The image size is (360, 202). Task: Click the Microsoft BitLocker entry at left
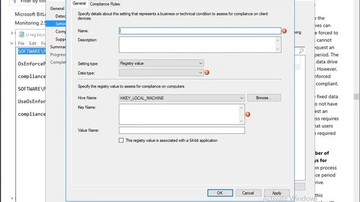pyautogui.click(x=30, y=14)
